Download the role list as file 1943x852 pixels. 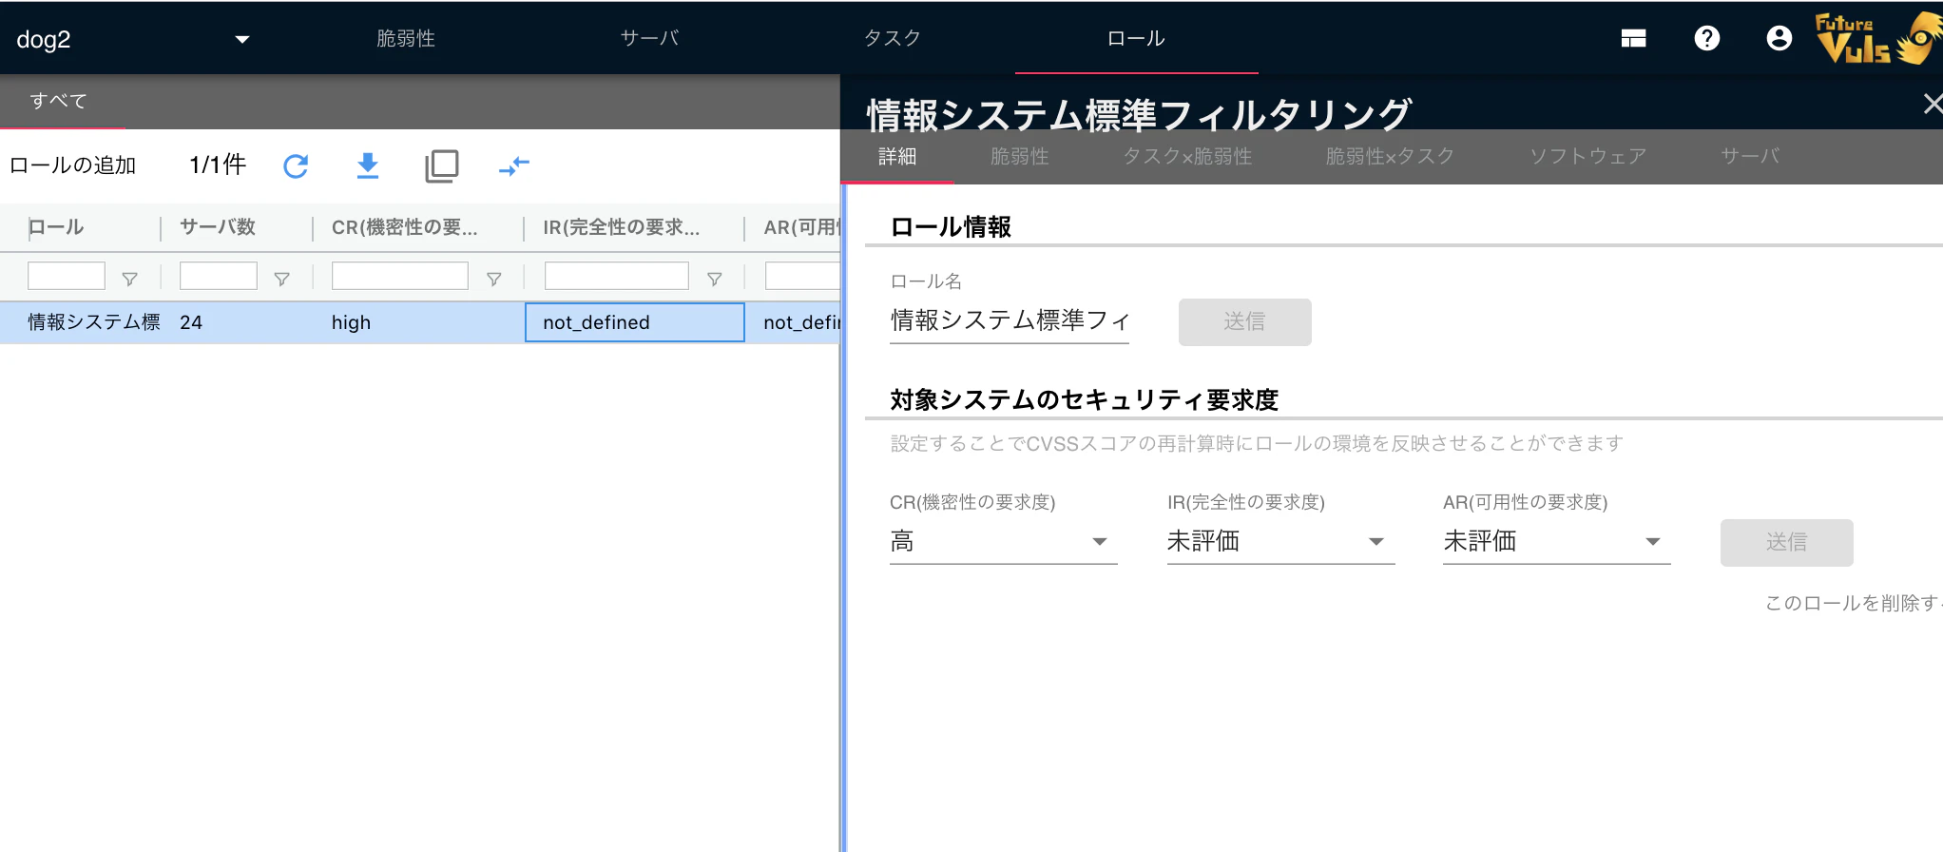click(x=368, y=166)
